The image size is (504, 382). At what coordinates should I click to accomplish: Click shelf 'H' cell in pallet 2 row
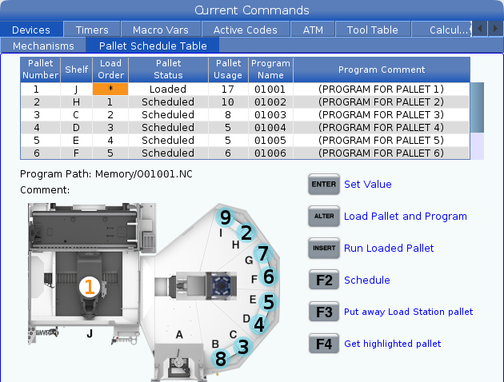(x=76, y=101)
